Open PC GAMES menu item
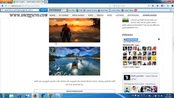The width and height of the screenshot is (174, 98). (x=64, y=15)
